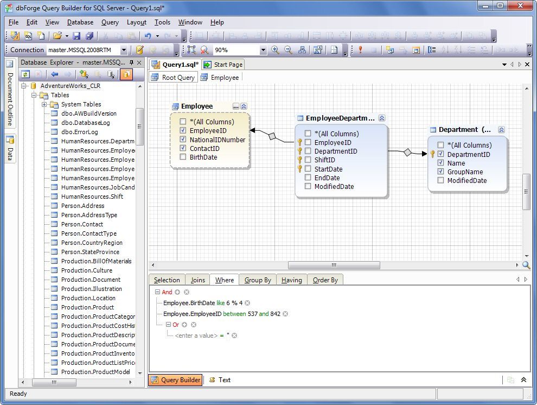Check the BirthDate column in Employee table

click(x=183, y=157)
